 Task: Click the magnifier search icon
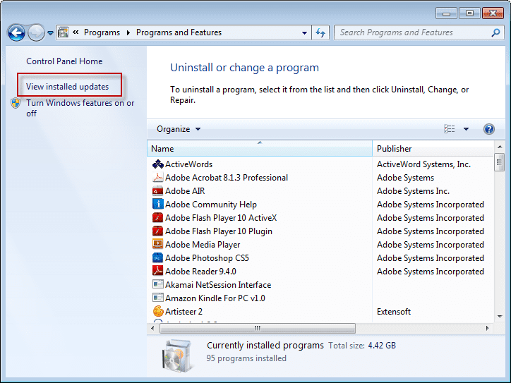[x=496, y=32]
